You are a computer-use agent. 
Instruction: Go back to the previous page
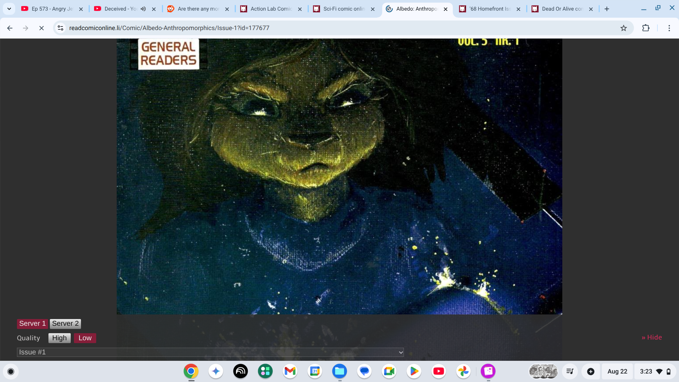pos(10,28)
